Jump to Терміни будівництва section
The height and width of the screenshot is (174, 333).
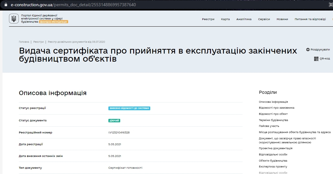[273, 120]
